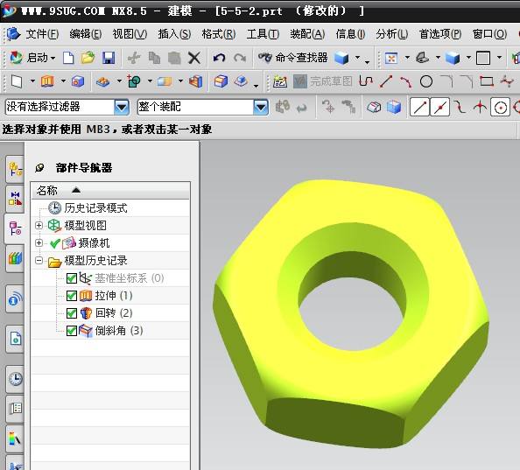Toggle the 回转 (2) feature checkbox
The height and width of the screenshot is (470, 520).
click(x=72, y=313)
